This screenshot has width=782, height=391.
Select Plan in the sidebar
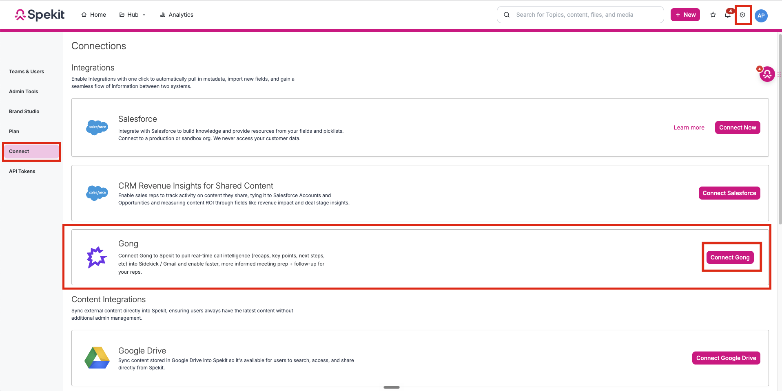point(14,132)
